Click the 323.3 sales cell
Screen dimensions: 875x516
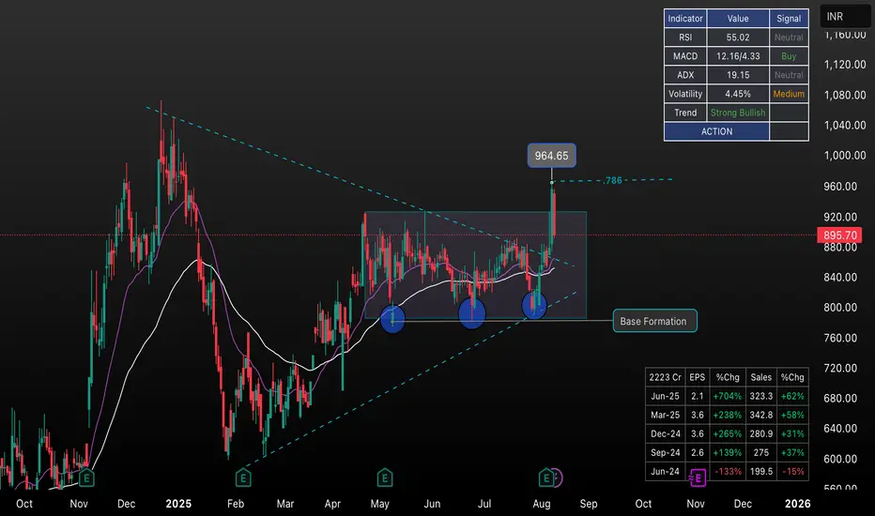tap(760, 396)
